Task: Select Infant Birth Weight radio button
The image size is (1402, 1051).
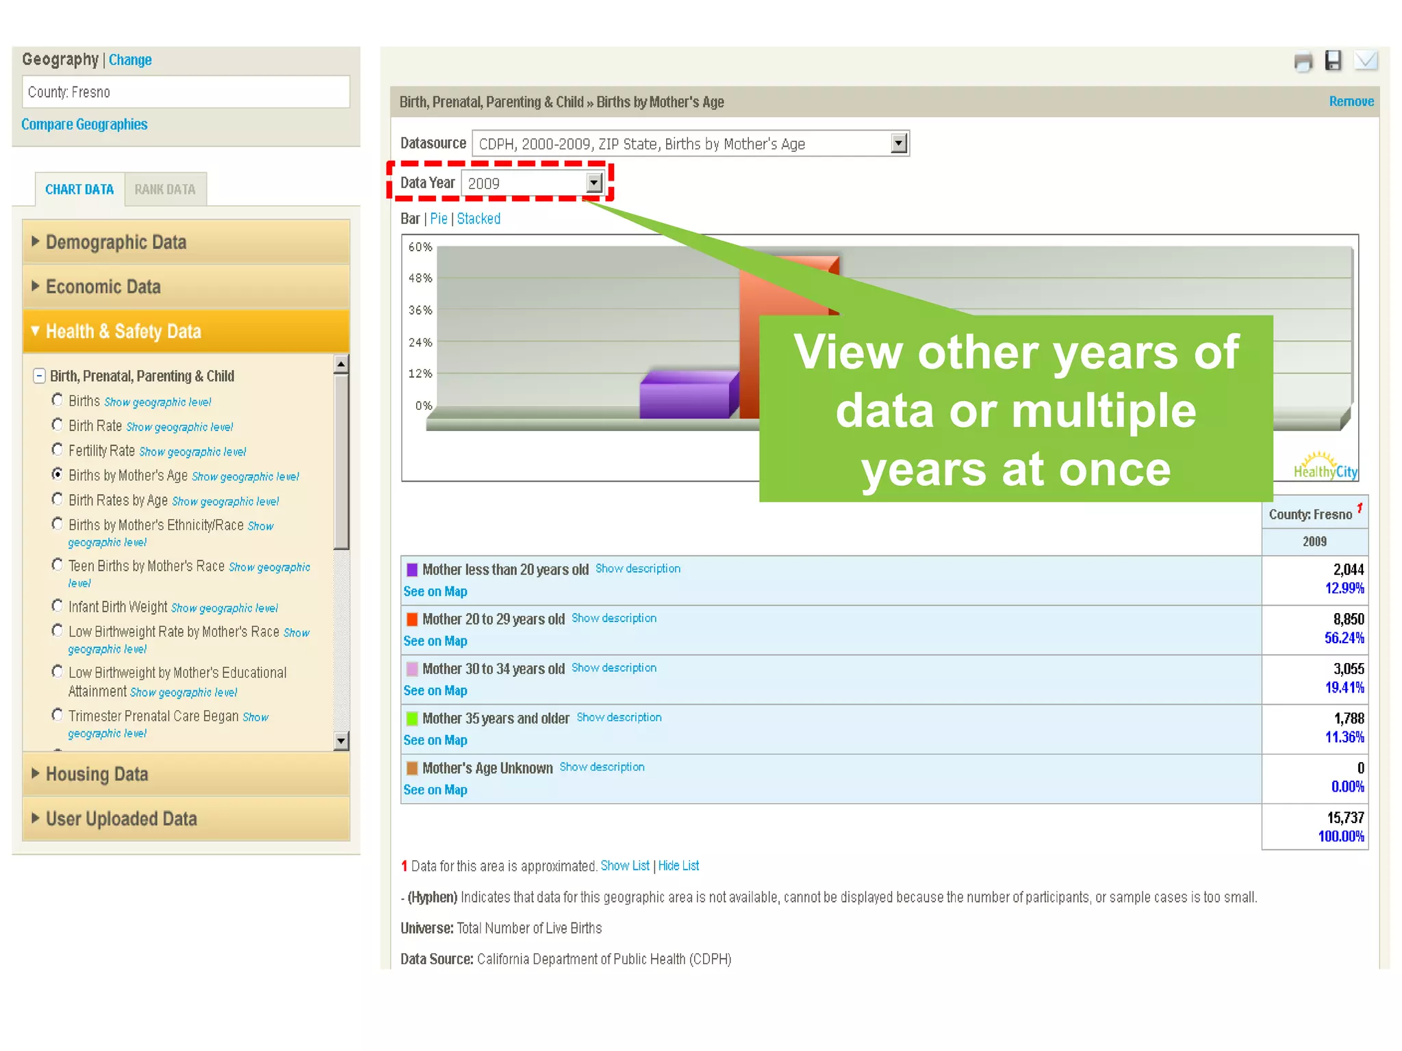Action: click(x=58, y=606)
